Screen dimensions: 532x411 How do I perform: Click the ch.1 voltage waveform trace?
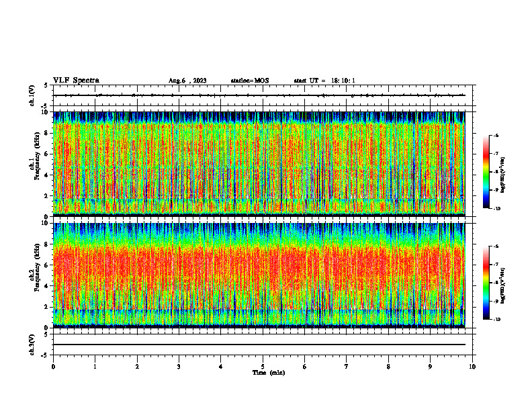coord(259,95)
